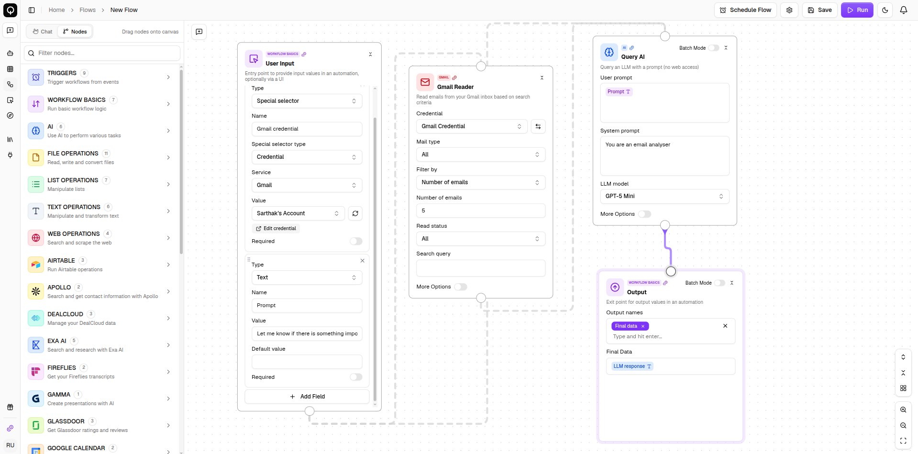Click the AI brain icon in node list
Viewport: 918px width, 454px height.
[x=36, y=131]
